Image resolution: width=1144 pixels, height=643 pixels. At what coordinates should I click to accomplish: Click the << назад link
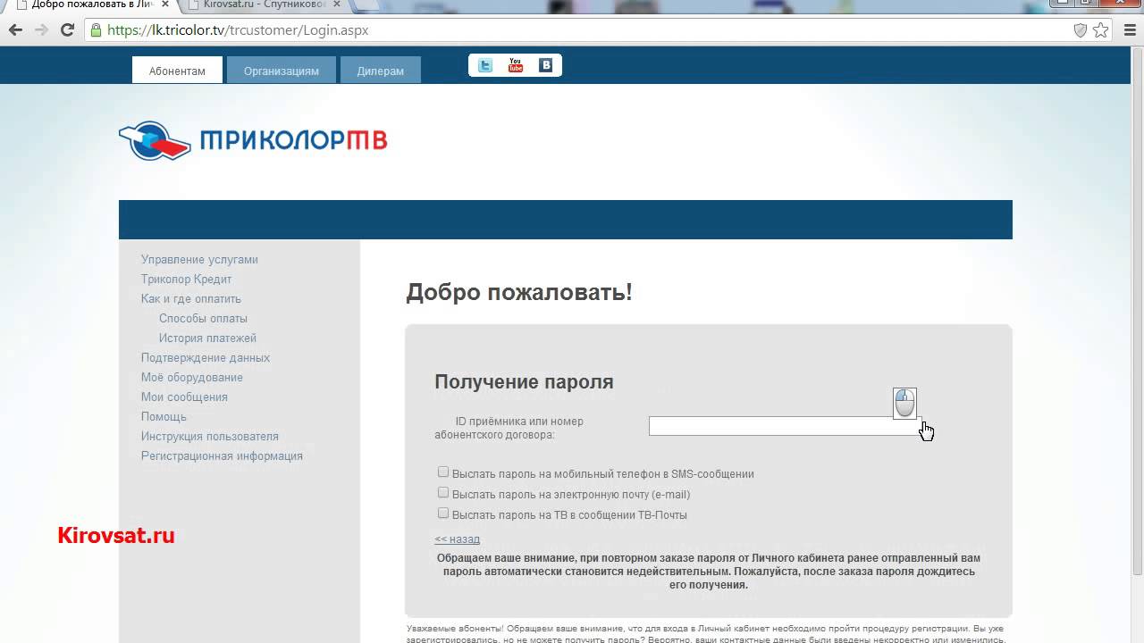[x=457, y=539]
